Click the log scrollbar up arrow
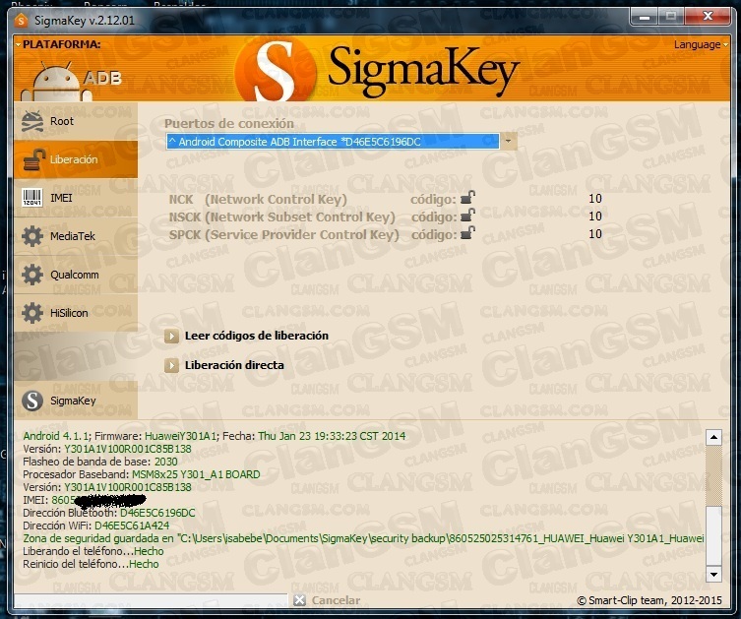Screen dimensions: 741x619 click(x=713, y=437)
